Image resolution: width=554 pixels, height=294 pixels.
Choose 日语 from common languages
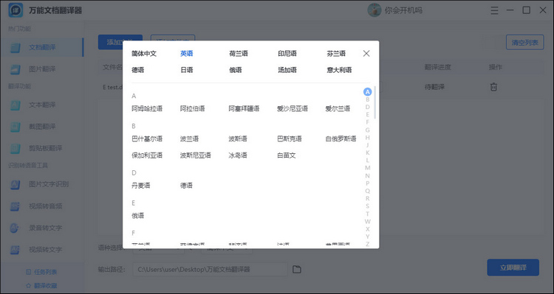click(187, 70)
